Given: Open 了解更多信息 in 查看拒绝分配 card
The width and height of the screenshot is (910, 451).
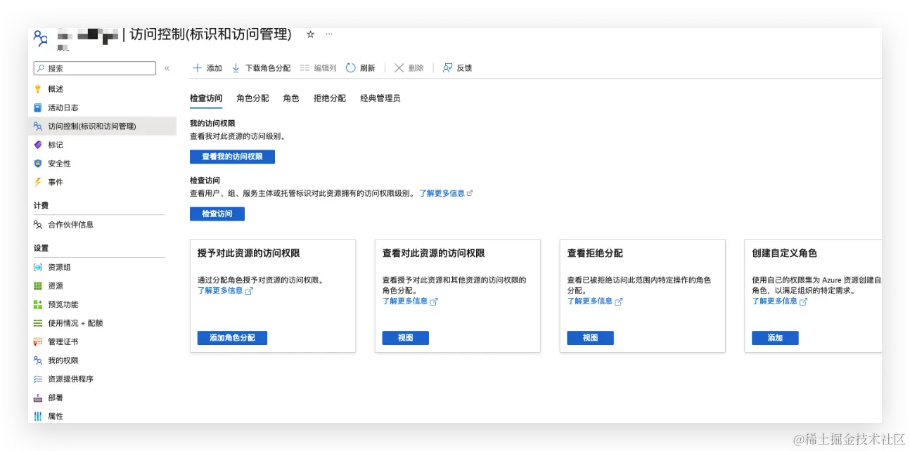Looking at the screenshot, I should [x=595, y=301].
